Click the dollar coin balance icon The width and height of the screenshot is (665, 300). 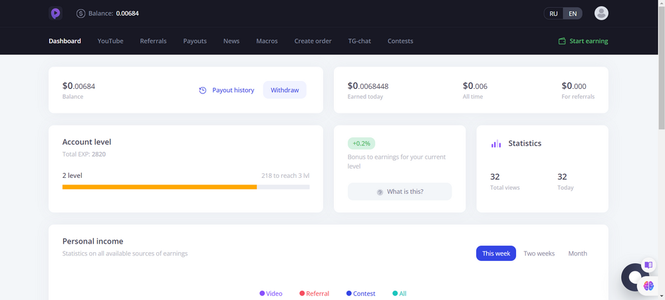tap(81, 13)
